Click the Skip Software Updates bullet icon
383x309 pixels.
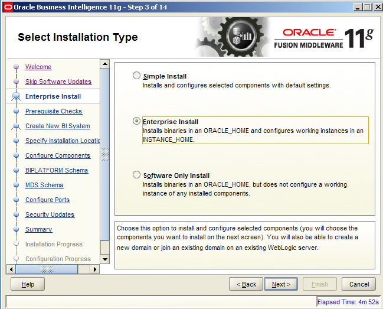17,81
